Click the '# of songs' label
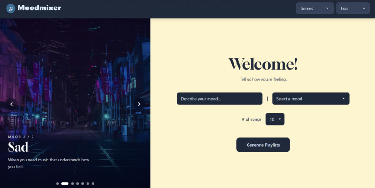Image resolution: width=375 pixels, height=188 pixels. (x=252, y=119)
